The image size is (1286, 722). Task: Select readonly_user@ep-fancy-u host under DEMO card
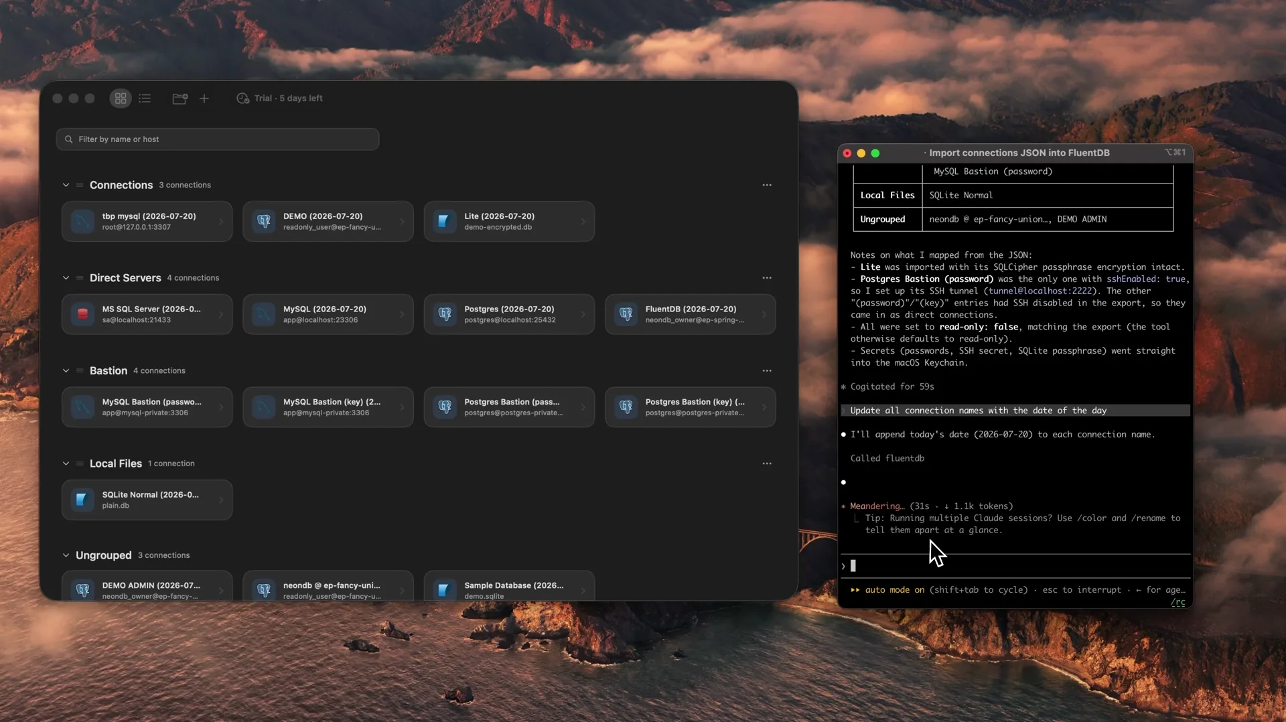point(332,228)
